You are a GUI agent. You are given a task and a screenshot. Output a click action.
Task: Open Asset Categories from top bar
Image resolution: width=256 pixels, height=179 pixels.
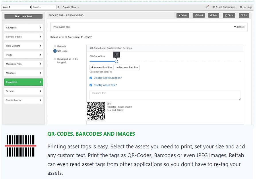pyautogui.click(x=224, y=7)
